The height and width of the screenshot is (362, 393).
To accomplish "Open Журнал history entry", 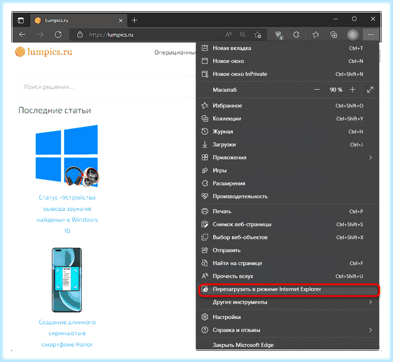I will (288, 132).
